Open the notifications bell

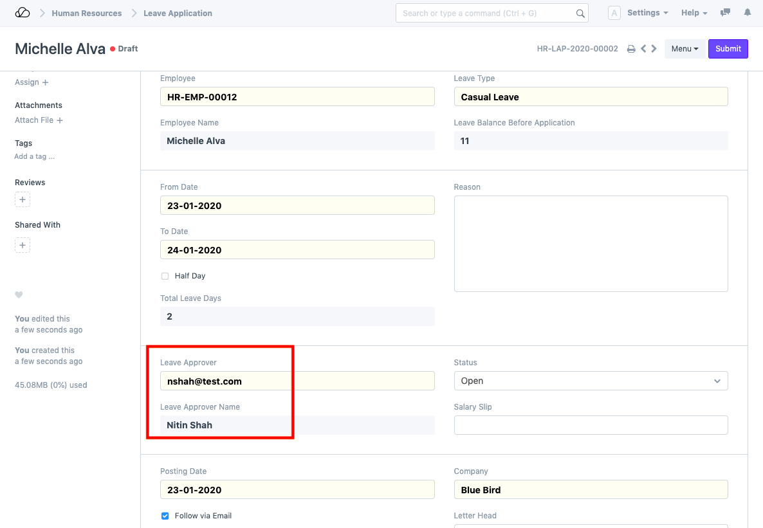point(747,13)
